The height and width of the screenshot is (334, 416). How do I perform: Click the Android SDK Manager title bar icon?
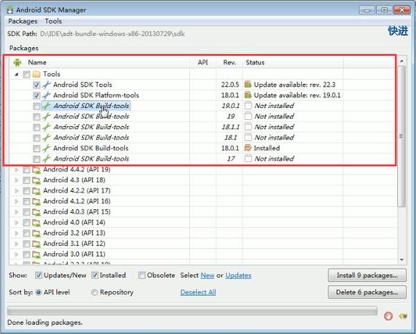[10, 10]
